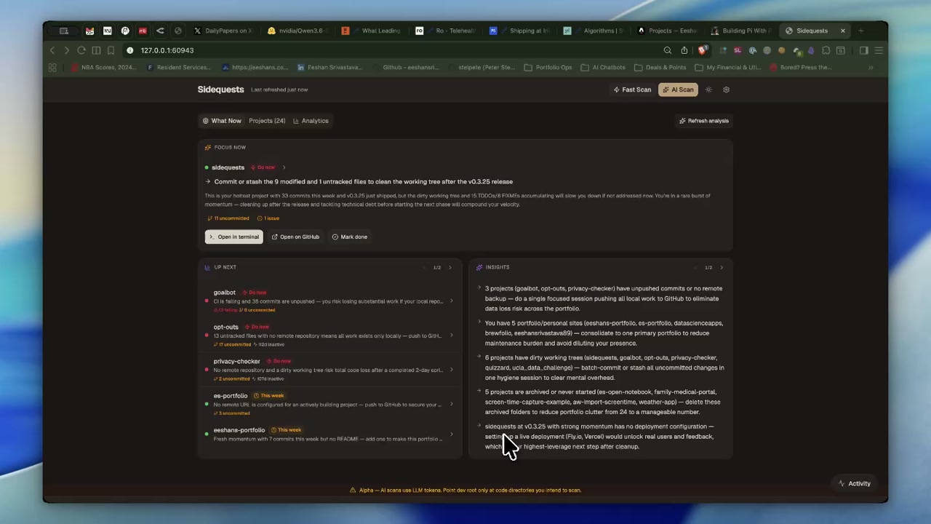
Task: Open the Activity panel
Action: [x=854, y=483]
